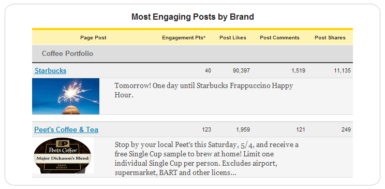This screenshot has height=189, width=385.
Task: Click Starbucks post comments value 1,519
Action: point(299,71)
